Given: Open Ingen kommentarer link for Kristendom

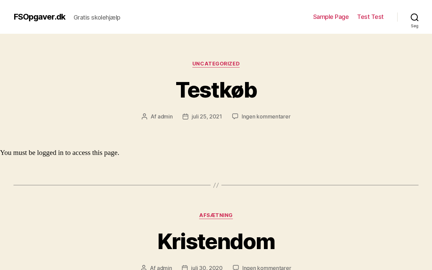Looking at the screenshot, I should click(x=267, y=268).
